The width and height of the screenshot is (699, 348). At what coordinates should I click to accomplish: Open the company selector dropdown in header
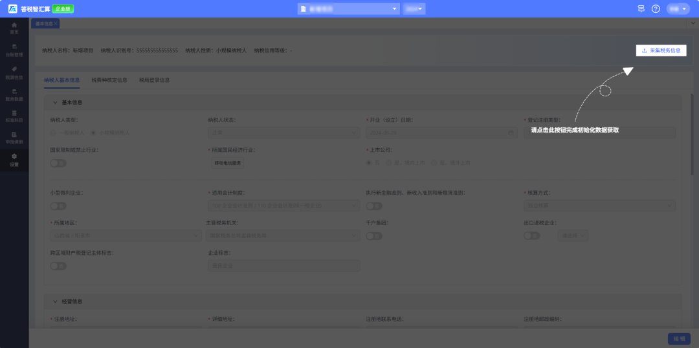(x=348, y=9)
